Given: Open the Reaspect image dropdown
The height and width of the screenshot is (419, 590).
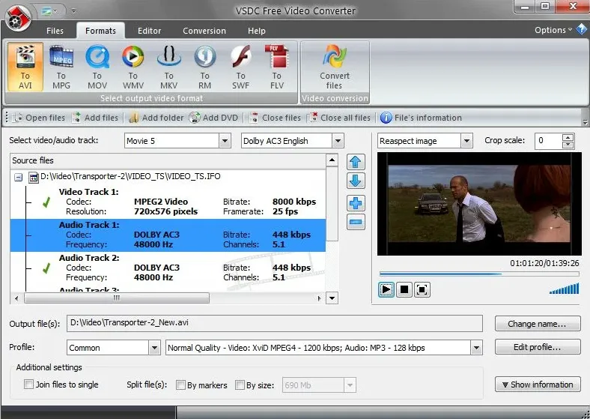Looking at the screenshot, I should point(466,141).
